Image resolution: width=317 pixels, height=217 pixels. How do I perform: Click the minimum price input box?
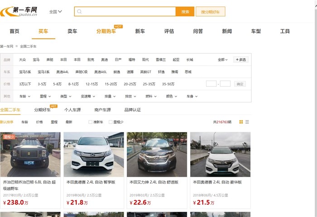(x=211, y=84)
